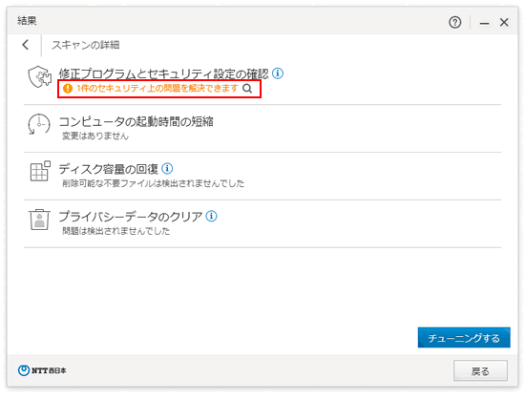Image resolution: width=525 pixels, height=399 pixels.
Task: Click the orange warning exclamation icon
Action: pos(68,89)
